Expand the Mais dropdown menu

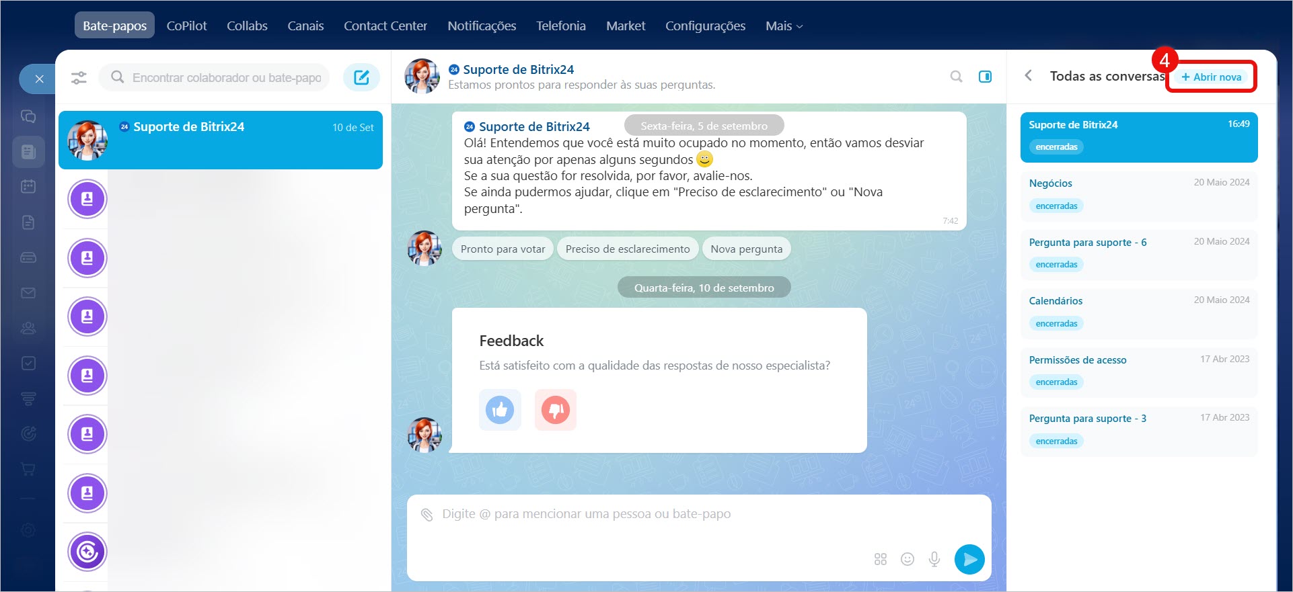point(784,26)
